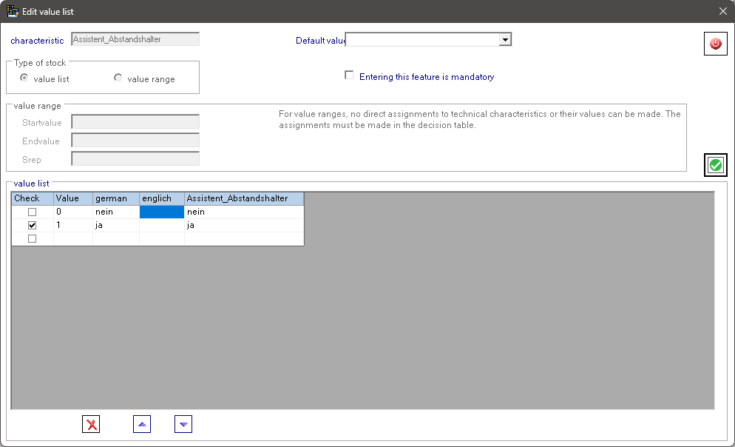Select the 'nein' cell in the german column
Viewport: 735px width, 447px height.
[x=115, y=212]
